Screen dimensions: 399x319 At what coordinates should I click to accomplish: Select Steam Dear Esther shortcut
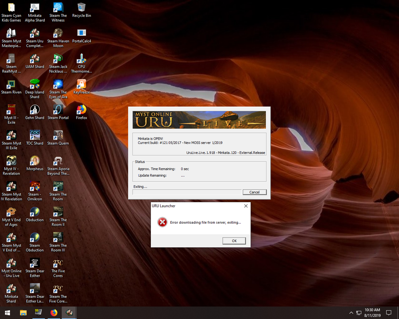tap(35, 268)
